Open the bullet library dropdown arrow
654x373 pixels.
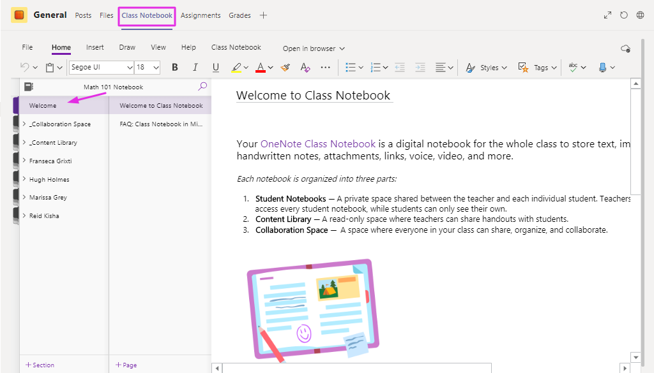pyautogui.click(x=361, y=68)
